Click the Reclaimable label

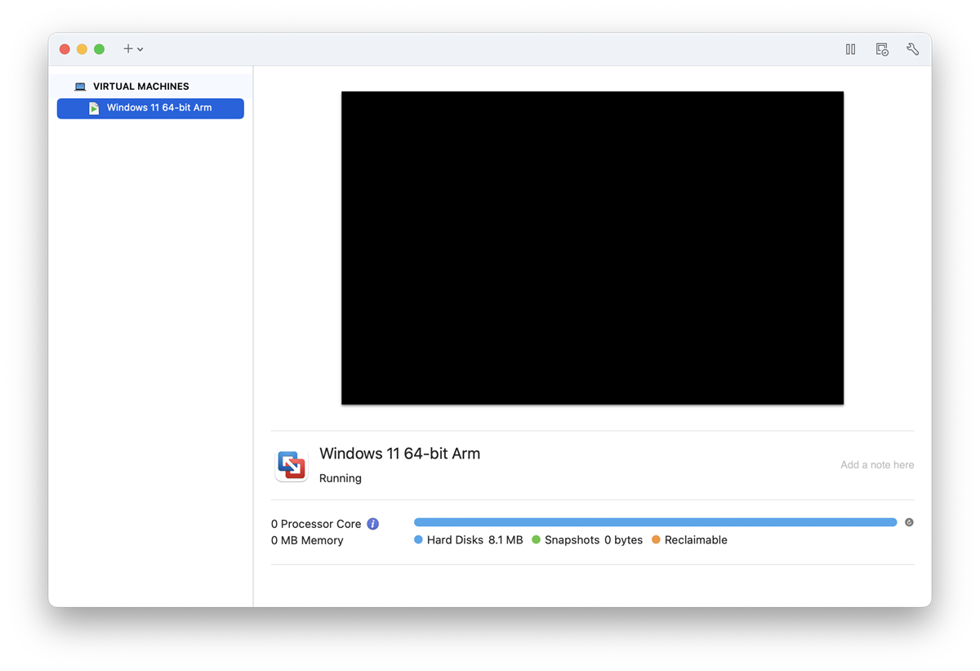coord(696,540)
